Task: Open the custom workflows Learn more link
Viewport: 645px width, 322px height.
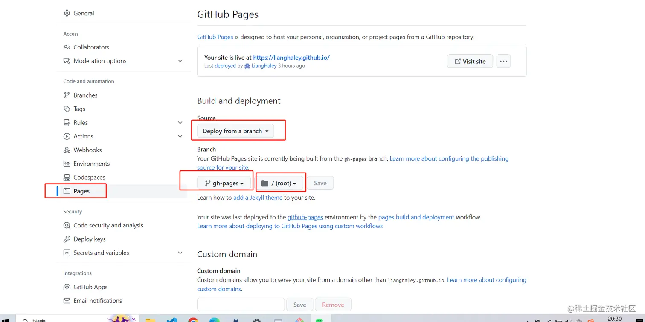Action: tap(290, 226)
